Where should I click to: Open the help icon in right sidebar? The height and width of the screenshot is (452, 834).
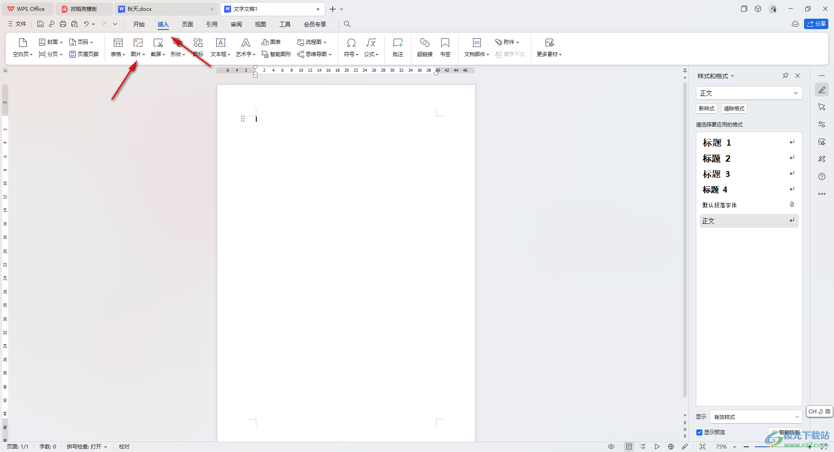point(822,176)
